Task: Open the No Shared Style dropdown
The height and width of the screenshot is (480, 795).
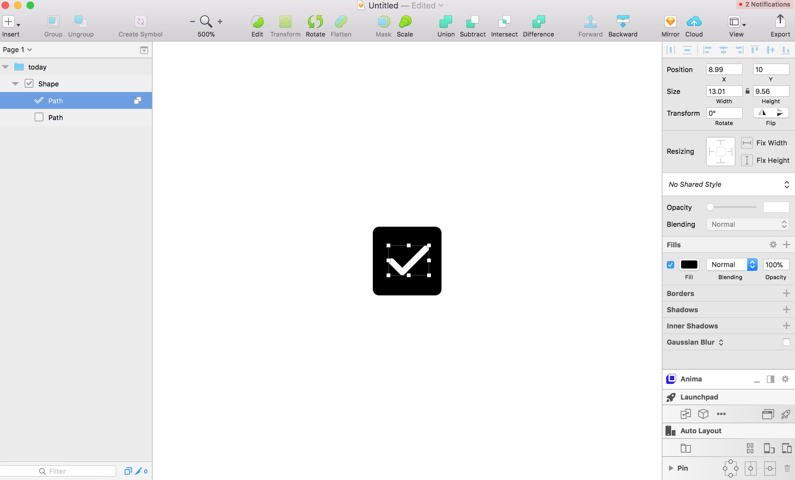Action: pos(729,184)
